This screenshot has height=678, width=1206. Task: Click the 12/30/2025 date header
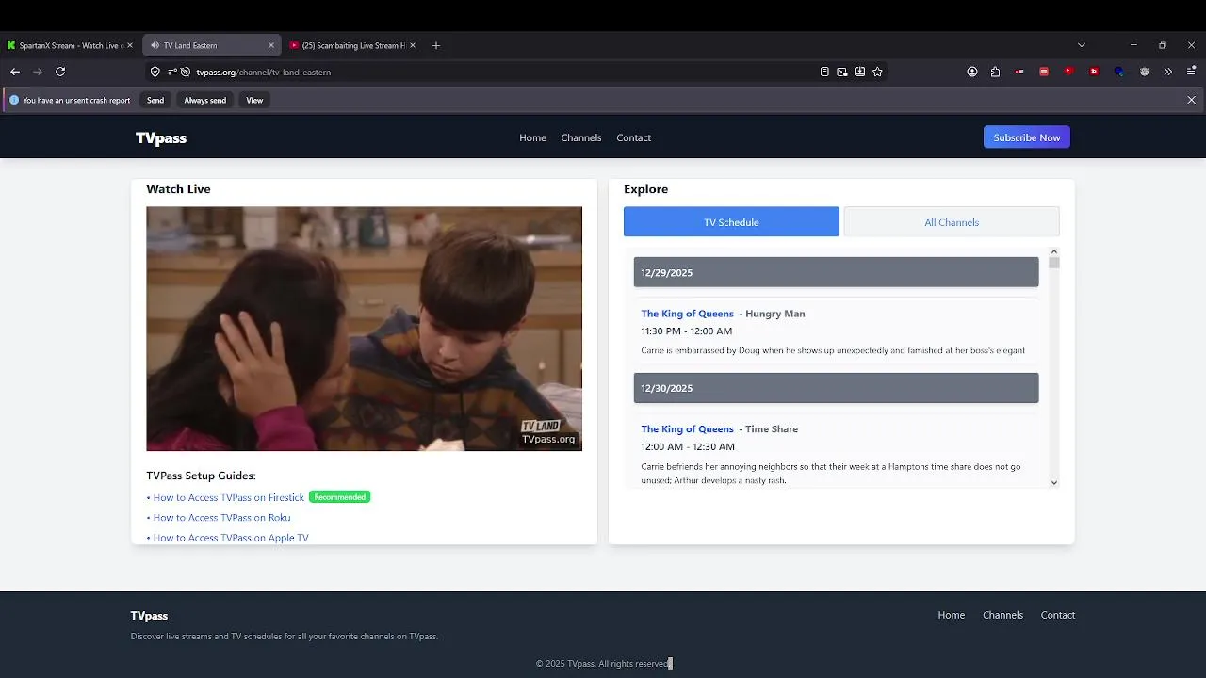tap(836, 388)
